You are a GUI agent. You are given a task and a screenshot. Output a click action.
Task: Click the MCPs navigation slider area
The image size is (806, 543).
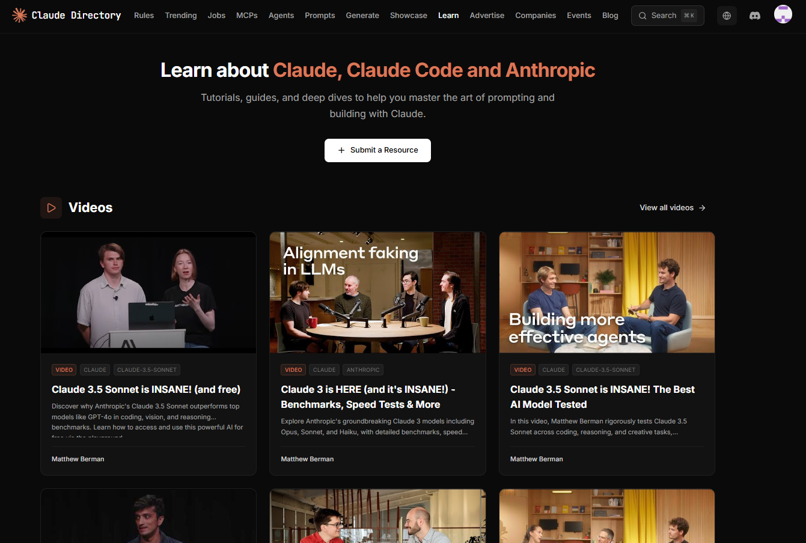246,15
